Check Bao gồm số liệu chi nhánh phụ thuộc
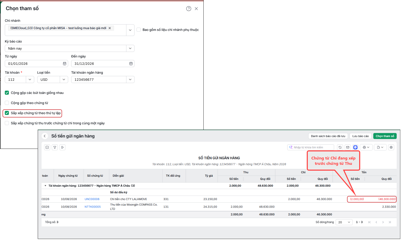Viewport: 402px width, 240px height. [139, 30]
